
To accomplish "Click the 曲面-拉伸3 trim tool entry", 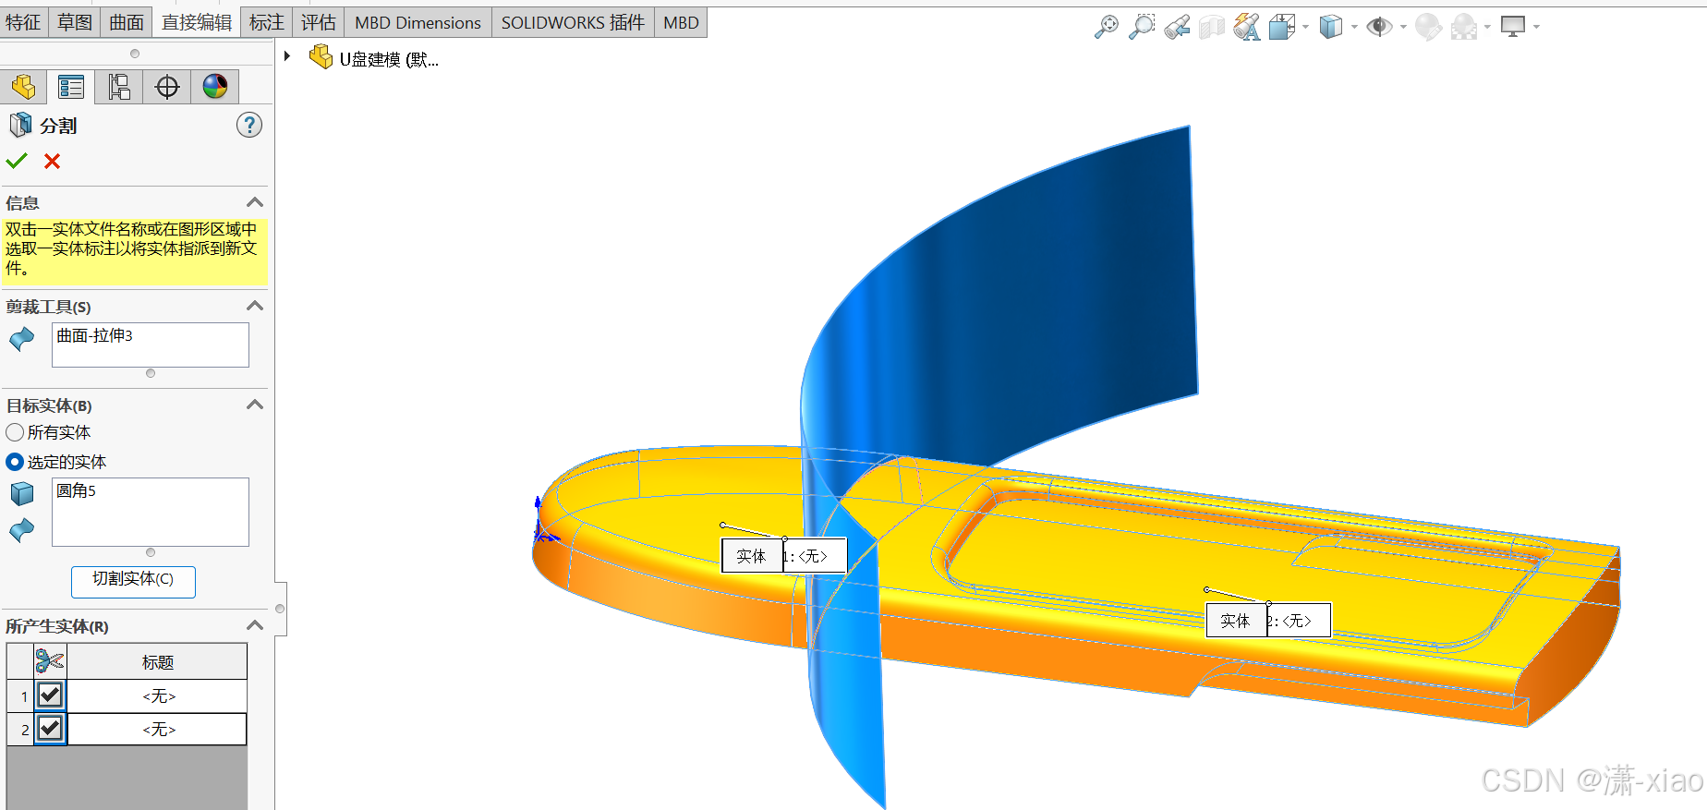I will click(x=95, y=335).
